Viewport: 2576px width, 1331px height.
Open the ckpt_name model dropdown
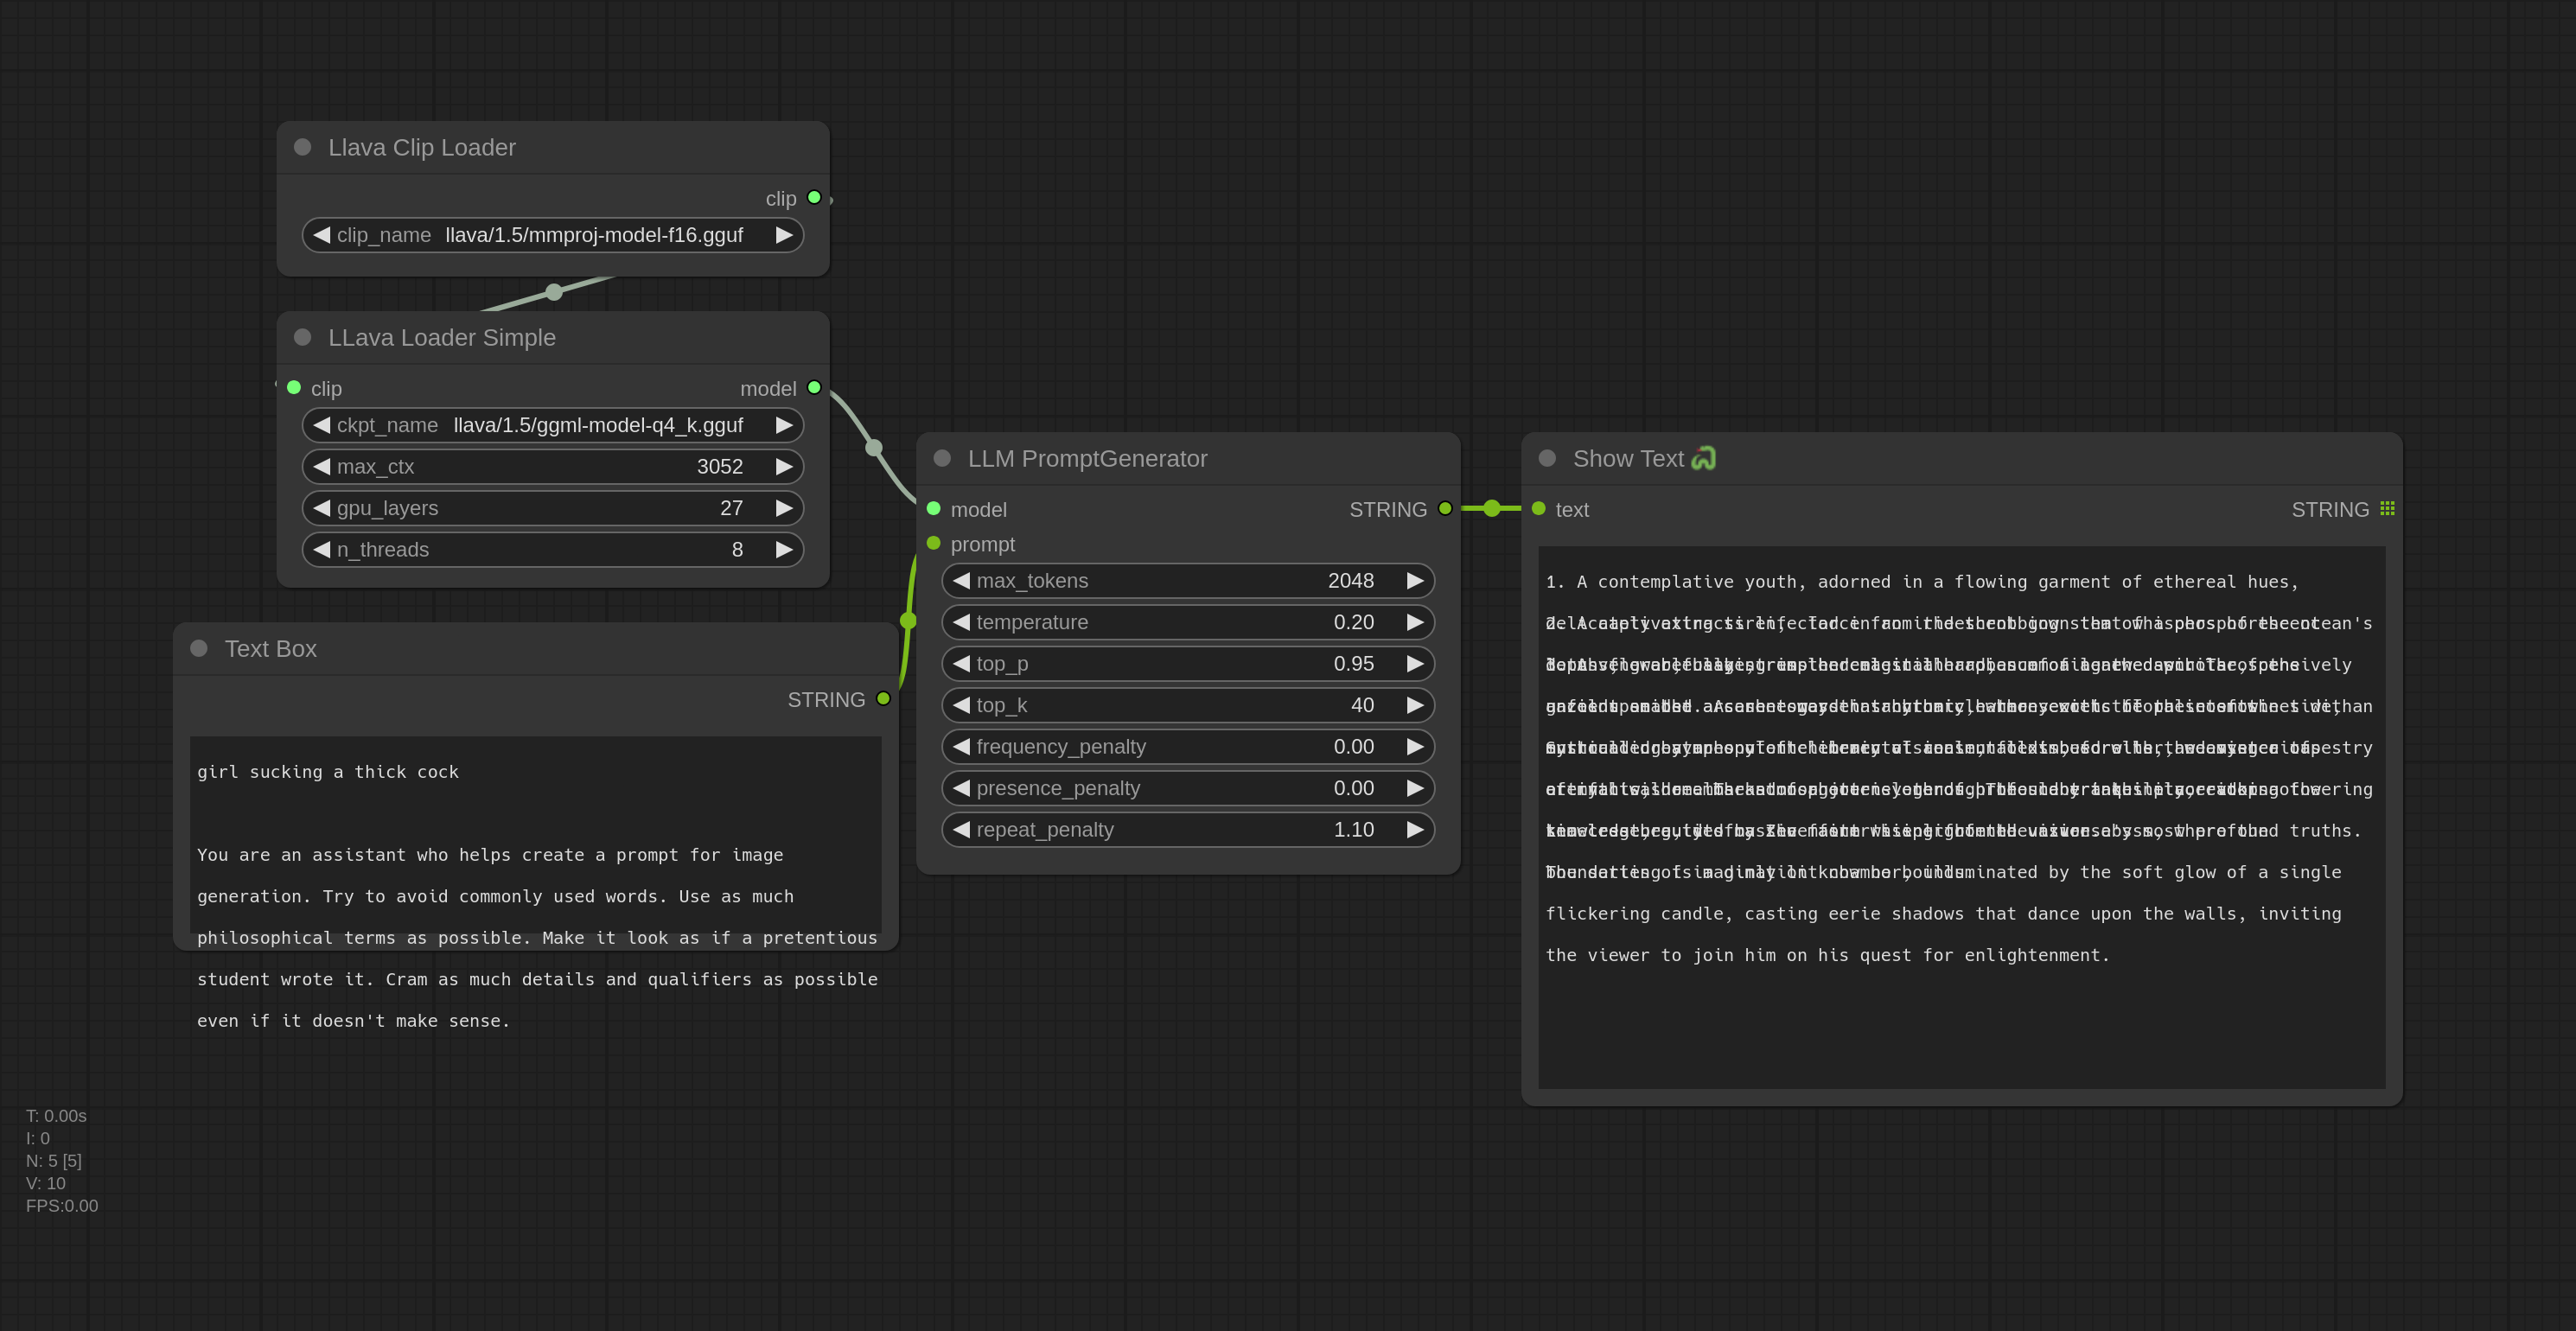[x=553, y=425]
